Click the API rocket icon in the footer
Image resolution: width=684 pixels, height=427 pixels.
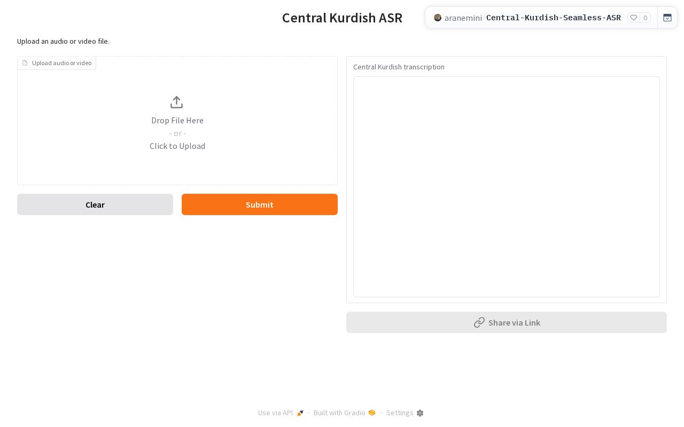pos(300,413)
